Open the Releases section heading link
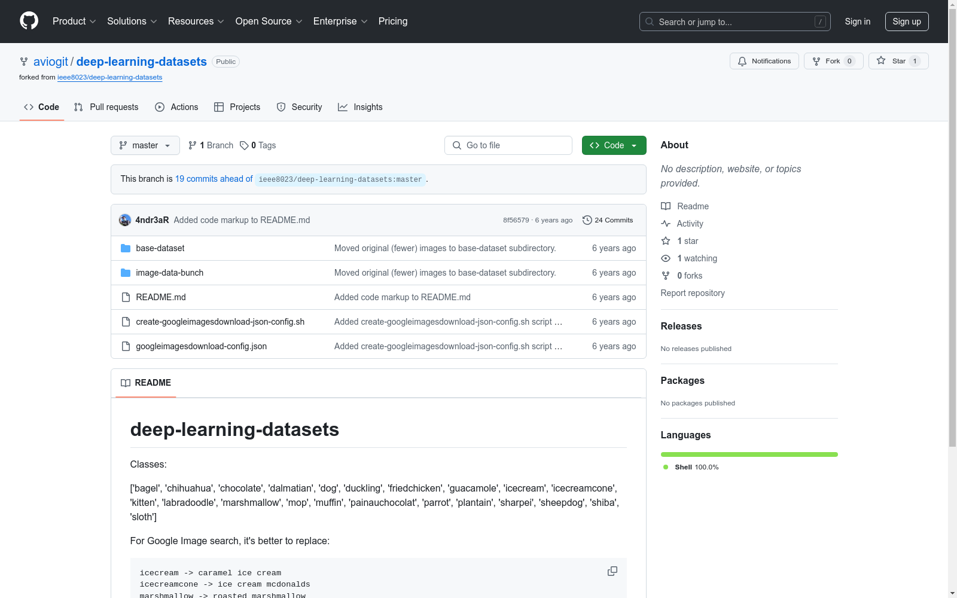The height and width of the screenshot is (598, 957). [681, 326]
